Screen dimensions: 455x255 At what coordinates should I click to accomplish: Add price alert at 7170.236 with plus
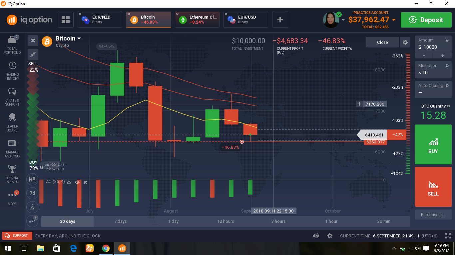pos(359,104)
